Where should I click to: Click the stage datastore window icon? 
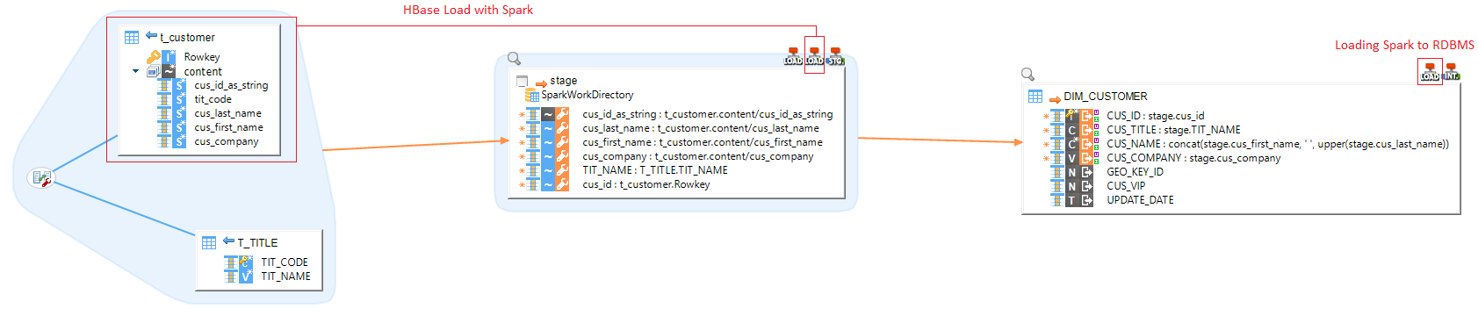(523, 81)
